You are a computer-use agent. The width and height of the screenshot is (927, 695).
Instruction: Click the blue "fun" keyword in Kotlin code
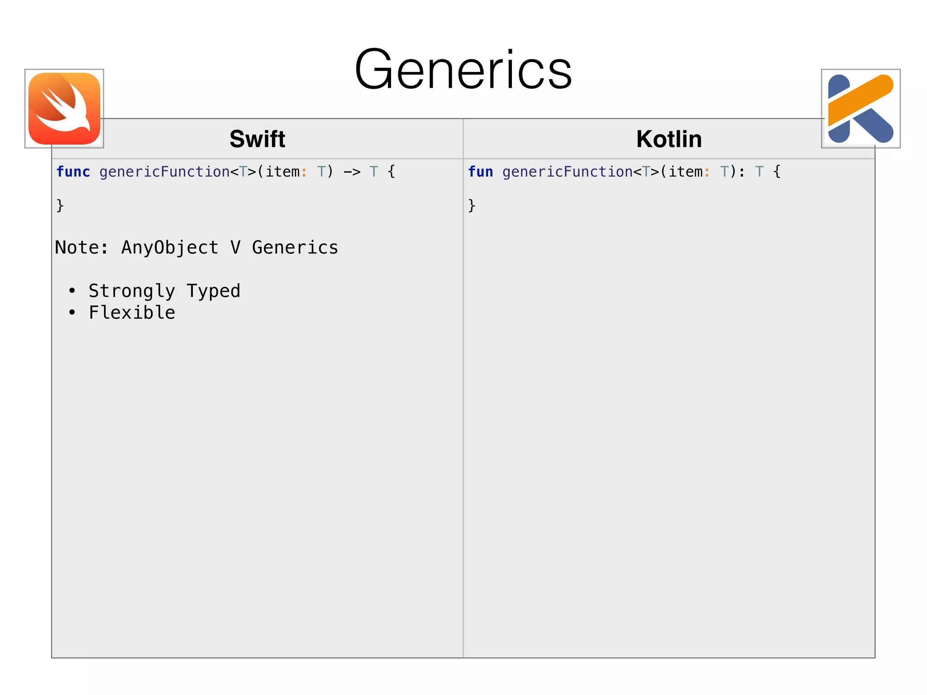coord(480,172)
